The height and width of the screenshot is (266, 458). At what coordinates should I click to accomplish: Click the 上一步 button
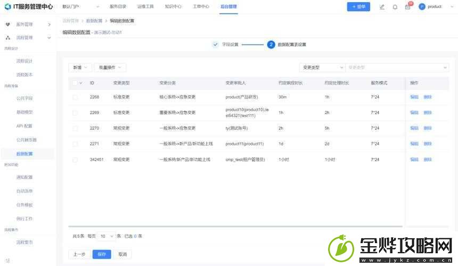pyautogui.click(x=79, y=254)
